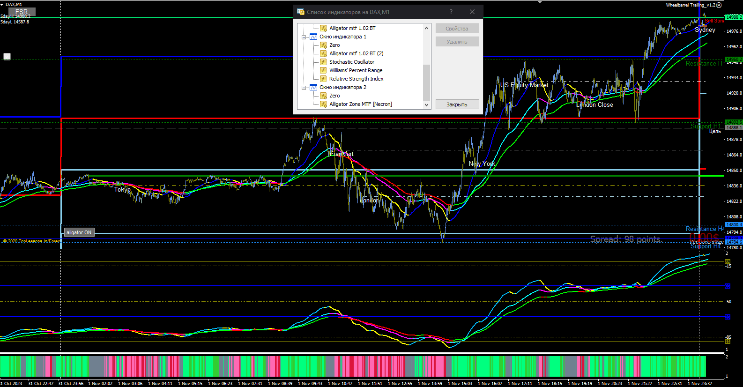The image size is (743, 387).
Task: Click the dialog's indicator list title icon
Action: [301, 12]
